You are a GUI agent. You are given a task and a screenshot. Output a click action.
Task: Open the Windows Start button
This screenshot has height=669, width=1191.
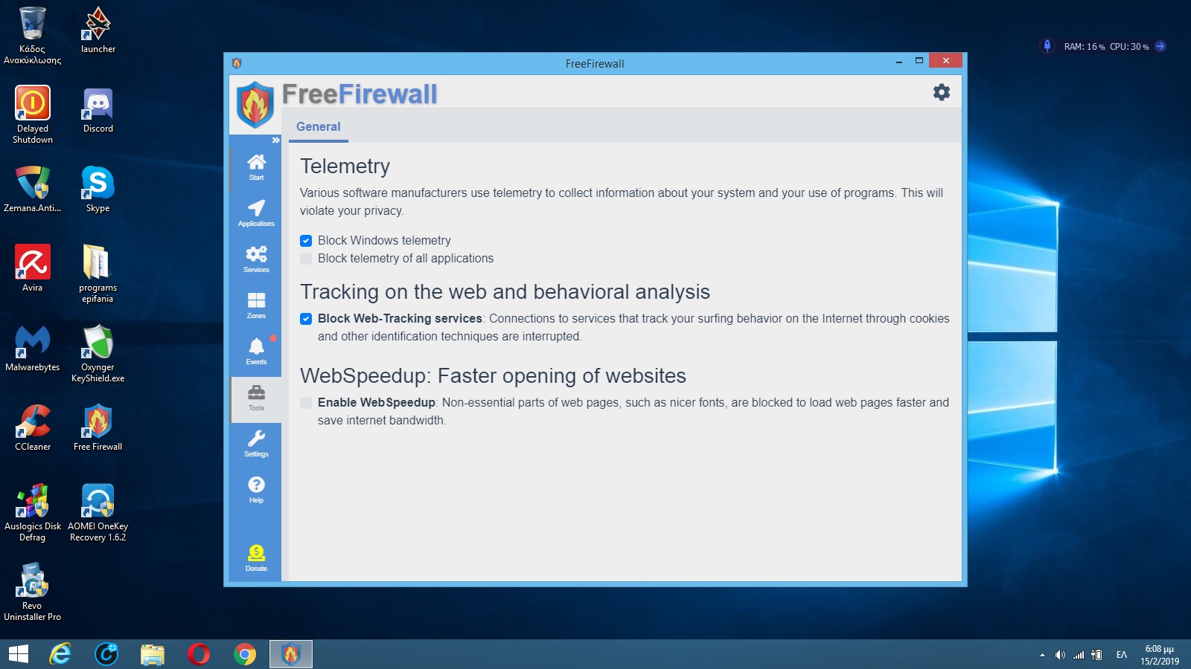tap(19, 654)
